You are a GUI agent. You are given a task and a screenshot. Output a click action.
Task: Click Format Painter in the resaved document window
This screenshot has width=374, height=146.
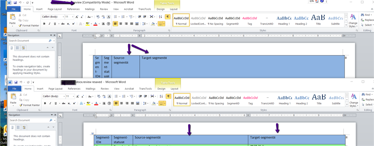pos(29,105)
